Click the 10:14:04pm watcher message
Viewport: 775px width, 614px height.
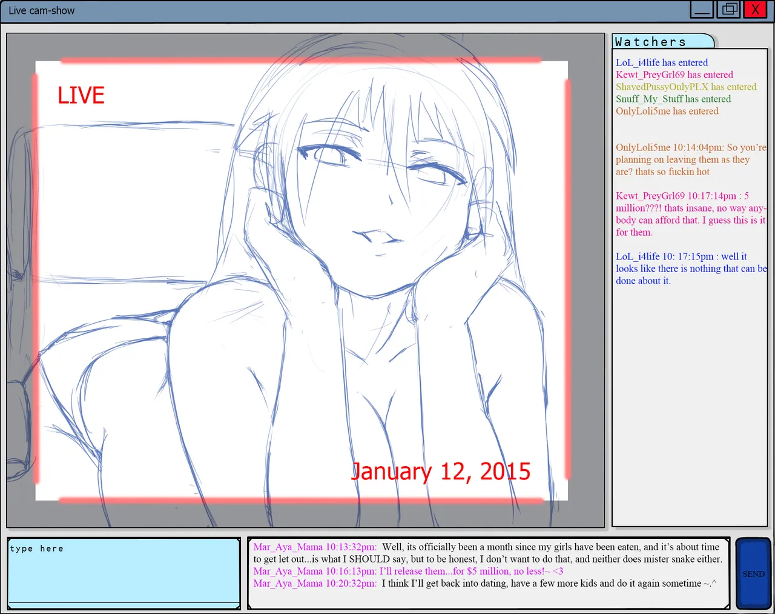coord(691,159)
